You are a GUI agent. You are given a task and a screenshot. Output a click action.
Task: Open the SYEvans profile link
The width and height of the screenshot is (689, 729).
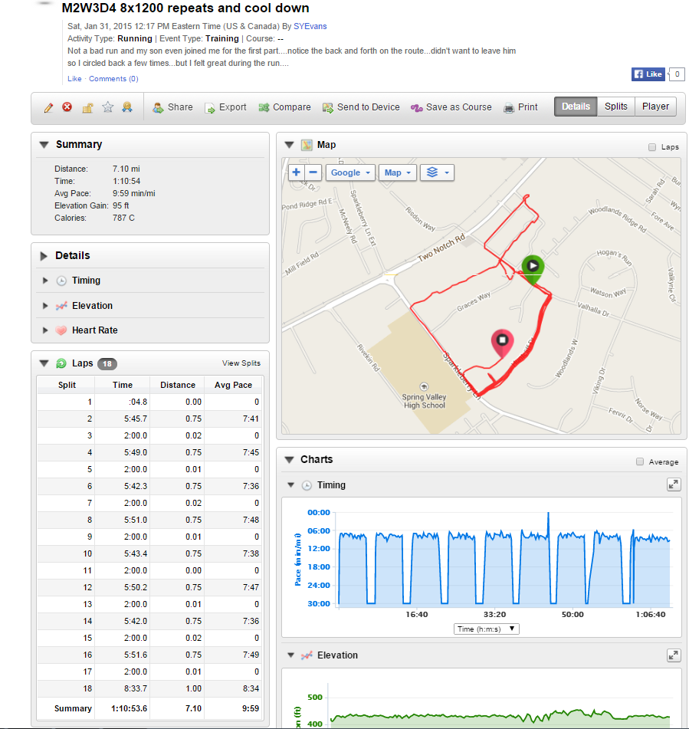[310, 26]
